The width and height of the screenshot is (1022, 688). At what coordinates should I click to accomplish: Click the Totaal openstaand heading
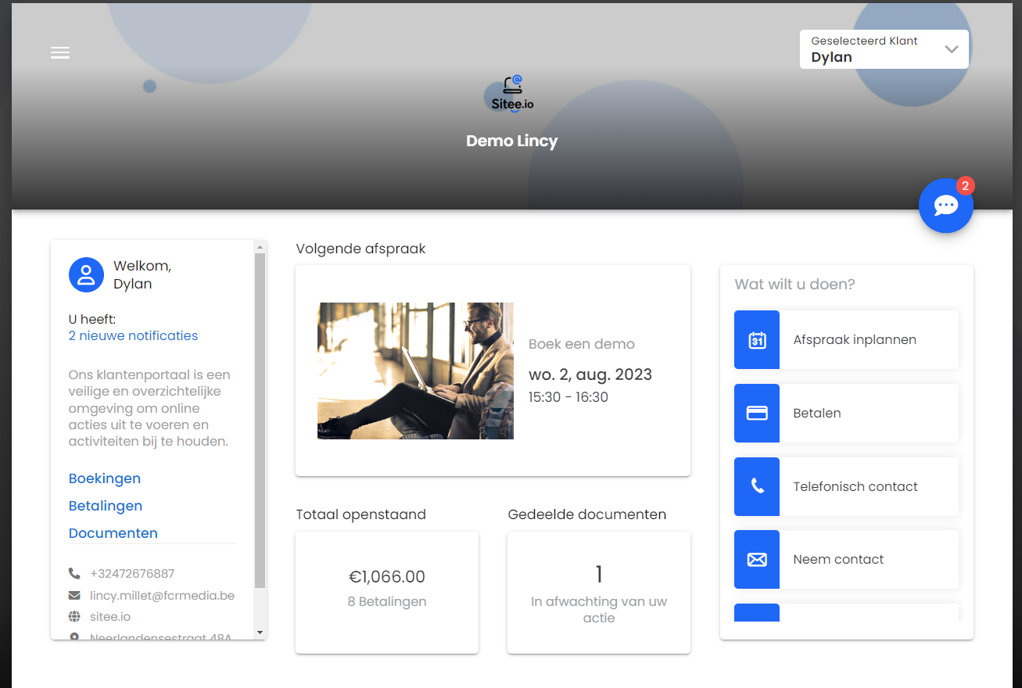point(361,514)
